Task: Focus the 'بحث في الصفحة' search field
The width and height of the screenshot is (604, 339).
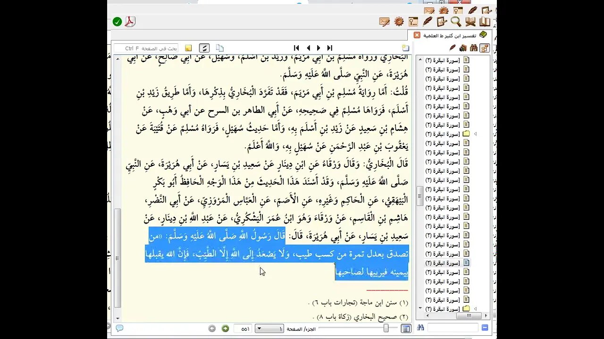Action: pyautogui.click(x=146, y=48)
